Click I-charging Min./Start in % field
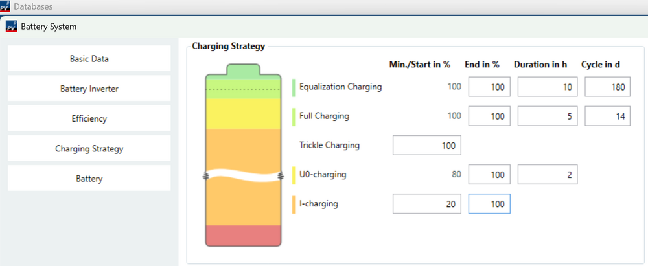 [x=427, y=205]
